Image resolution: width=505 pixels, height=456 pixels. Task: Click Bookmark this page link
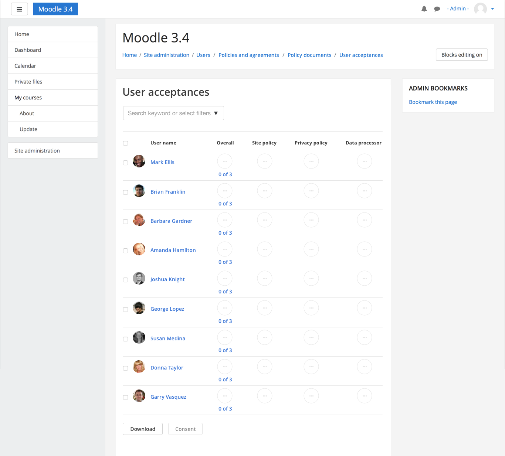433,102
